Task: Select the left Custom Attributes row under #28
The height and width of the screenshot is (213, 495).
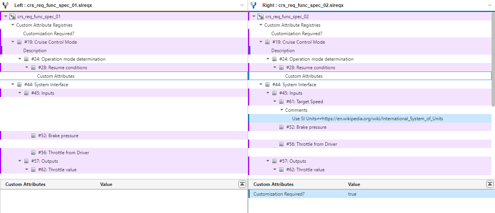Action: click(x=56, y=76)
